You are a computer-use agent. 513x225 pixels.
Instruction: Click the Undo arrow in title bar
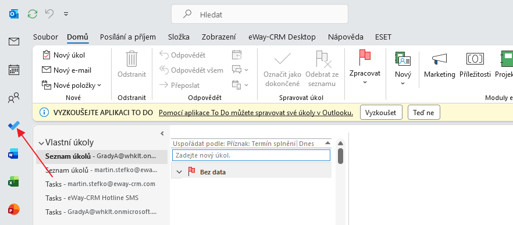(x=49, y=14)
